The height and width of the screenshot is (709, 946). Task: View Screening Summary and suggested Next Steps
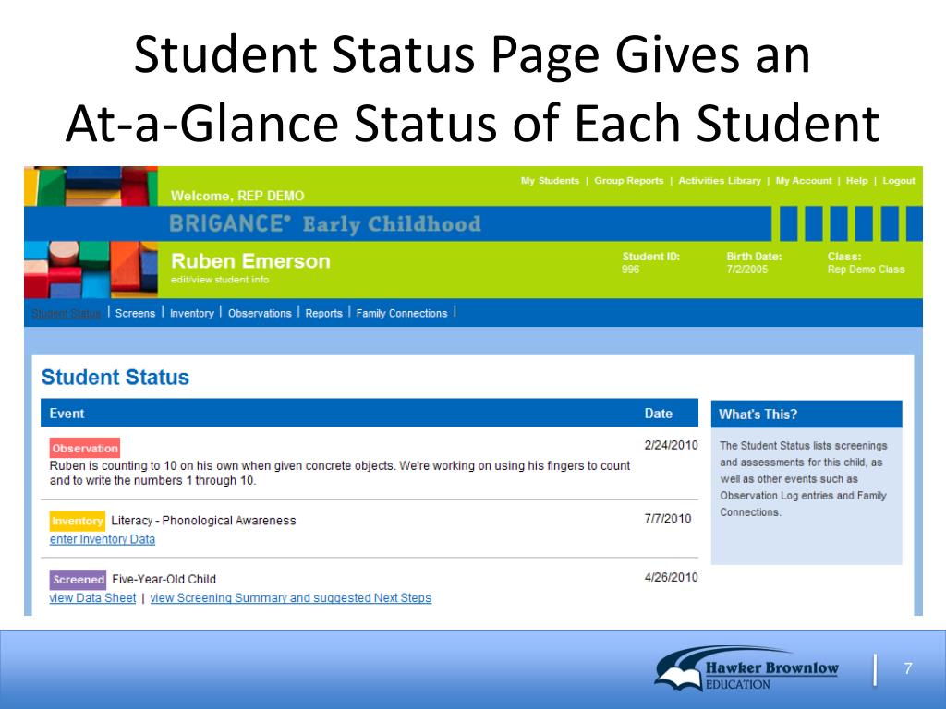click(291, 597)
